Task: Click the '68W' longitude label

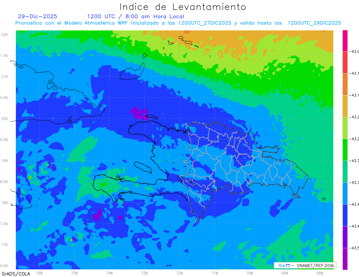Action: point(320,273)
